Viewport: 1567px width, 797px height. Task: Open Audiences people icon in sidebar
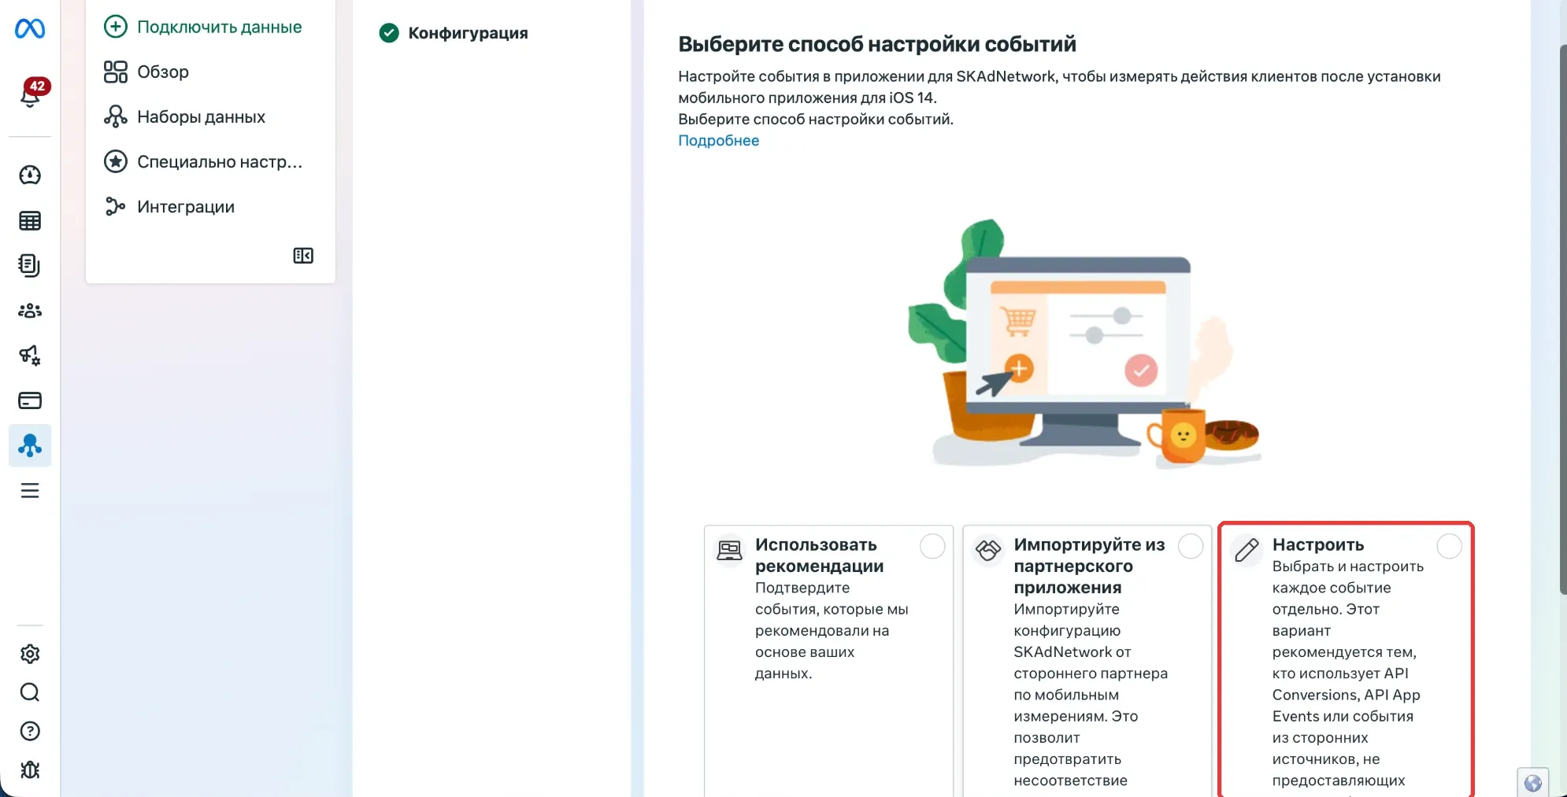(30, 311)
